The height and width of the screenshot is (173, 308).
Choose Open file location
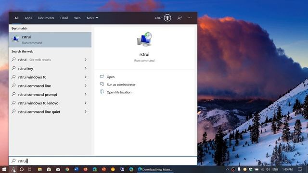(119, 92)
